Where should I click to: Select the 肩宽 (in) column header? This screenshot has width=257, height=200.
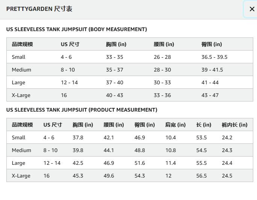pyautogui.click(x=175, y=125)
